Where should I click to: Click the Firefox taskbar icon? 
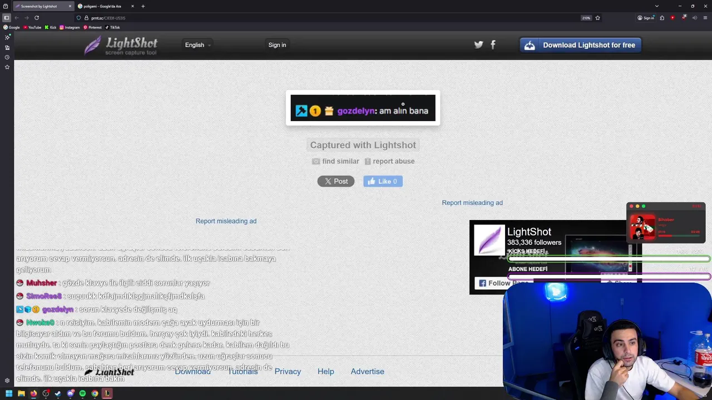tap(33, 393)
